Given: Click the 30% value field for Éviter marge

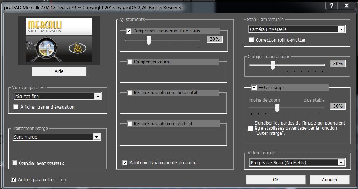Looking at the screenshot, I should coord(338,106).
